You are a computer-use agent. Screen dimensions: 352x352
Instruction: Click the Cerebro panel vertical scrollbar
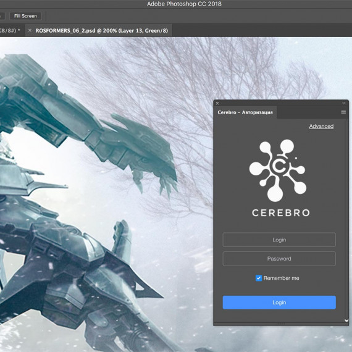(346, 220)
